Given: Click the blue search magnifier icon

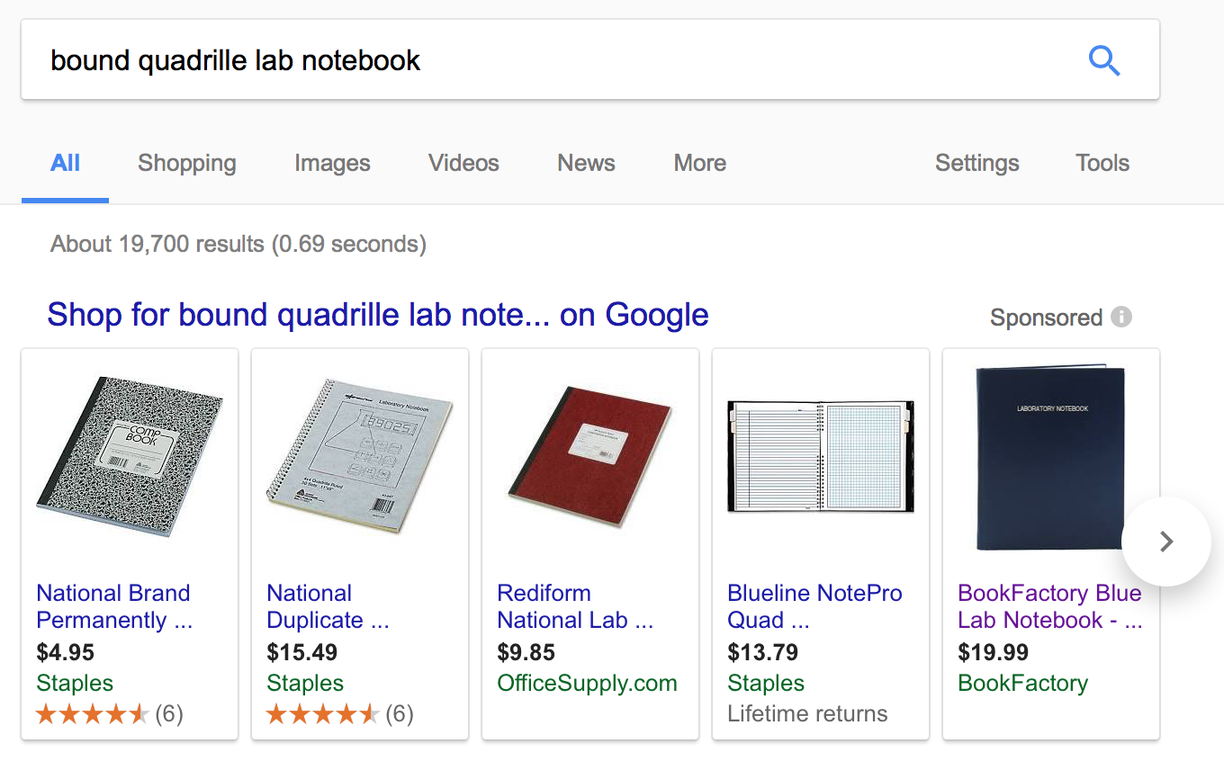Looking at the screenshot, I should pos(1104,61).
